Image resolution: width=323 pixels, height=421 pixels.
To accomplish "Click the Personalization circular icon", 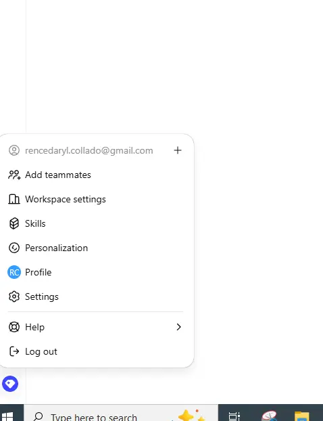I will click(14, 248).
